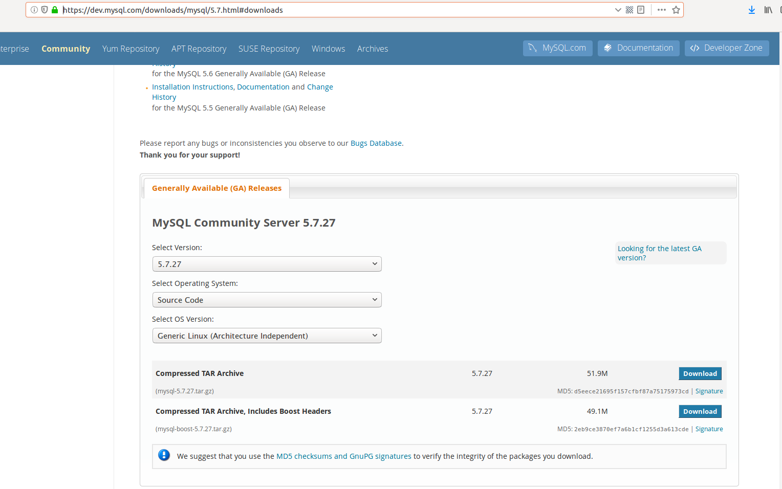Click the blue info icon beside checksum suggestion
The height and width of the screenshot is (489, 782).
point(164,455)
